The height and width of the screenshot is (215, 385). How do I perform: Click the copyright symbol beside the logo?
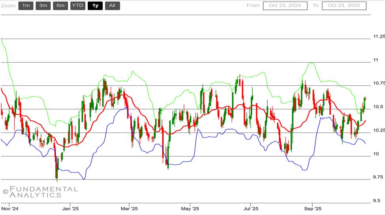[x=5, y=192]
